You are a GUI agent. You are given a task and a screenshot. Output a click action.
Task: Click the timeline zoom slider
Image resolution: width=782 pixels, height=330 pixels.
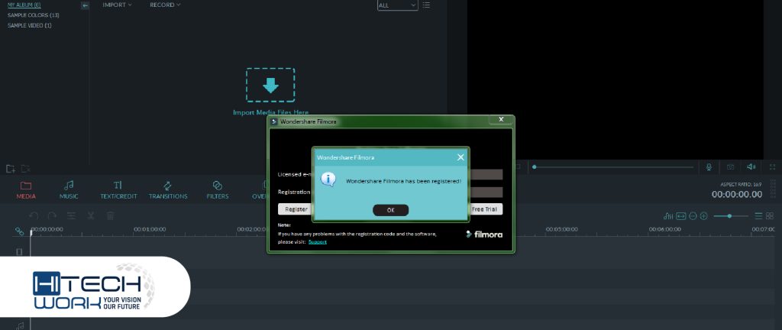(731, 216)
